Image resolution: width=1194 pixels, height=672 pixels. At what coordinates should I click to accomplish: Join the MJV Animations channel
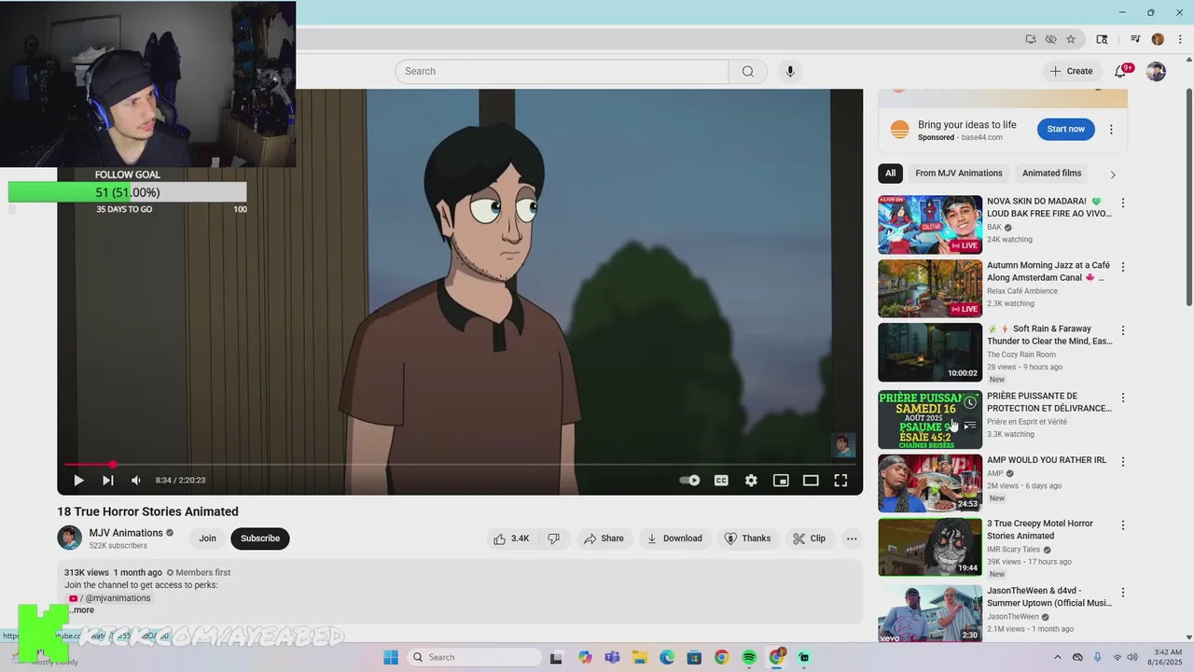pyautogui.click(x=207, y=539)
